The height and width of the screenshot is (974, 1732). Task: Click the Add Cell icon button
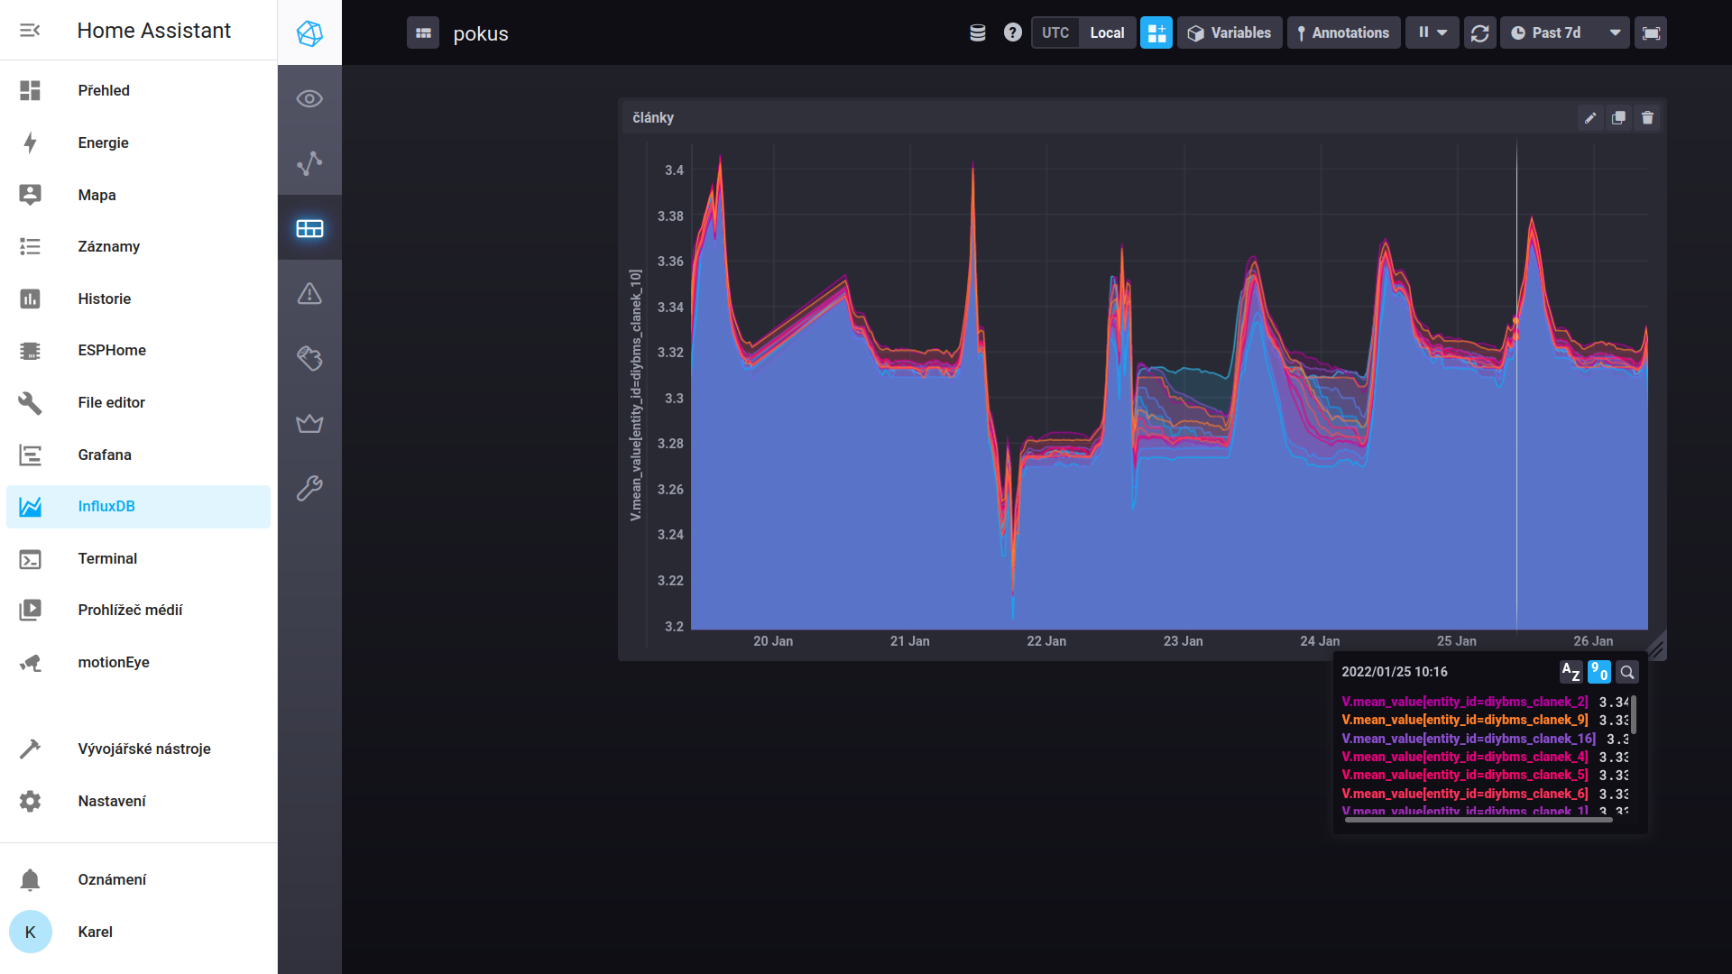point(1156,33)
